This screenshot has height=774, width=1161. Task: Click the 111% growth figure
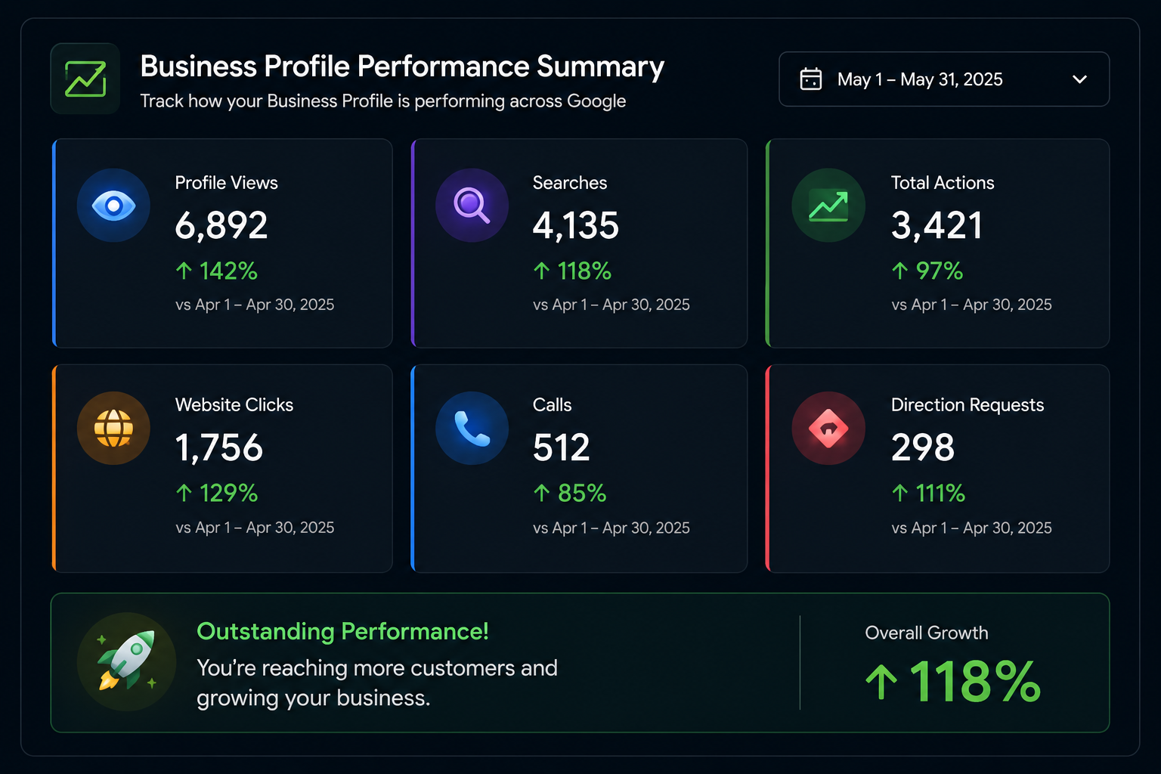[940, 494]
